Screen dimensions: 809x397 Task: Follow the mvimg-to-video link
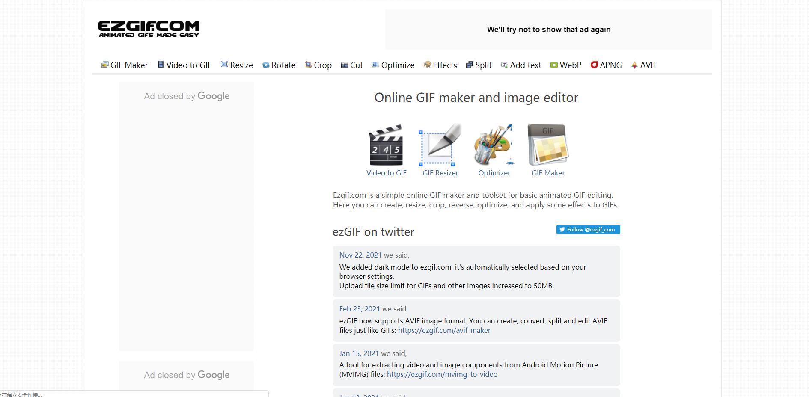(x=442, y=374)
